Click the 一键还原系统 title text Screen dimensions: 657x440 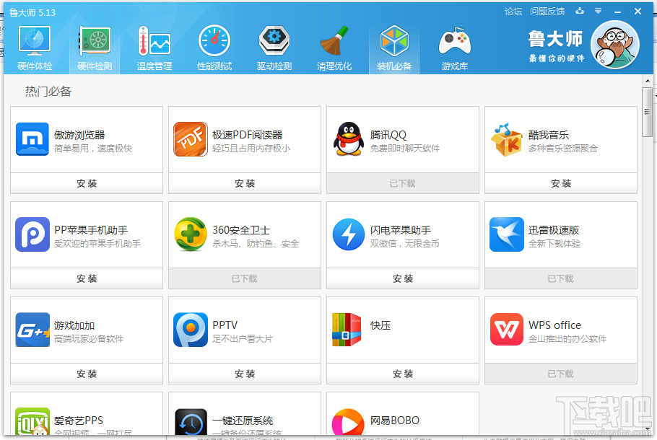(x=243, y=421)
